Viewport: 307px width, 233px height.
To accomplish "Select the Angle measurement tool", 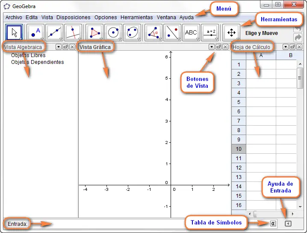I will tap(153, 32).
